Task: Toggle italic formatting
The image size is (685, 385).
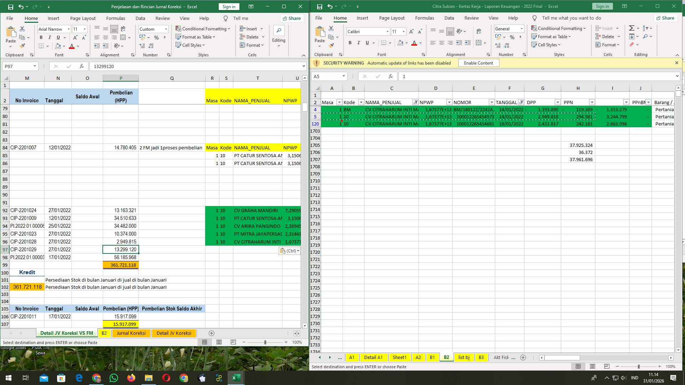Action: (x=50, y=37)
